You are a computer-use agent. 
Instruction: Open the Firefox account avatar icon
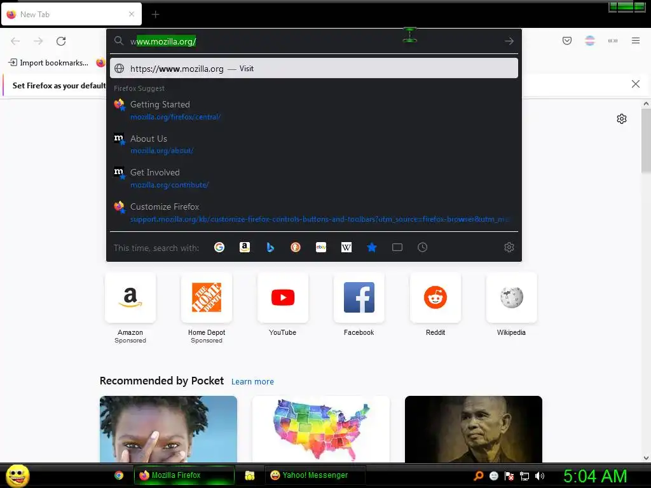590,41
